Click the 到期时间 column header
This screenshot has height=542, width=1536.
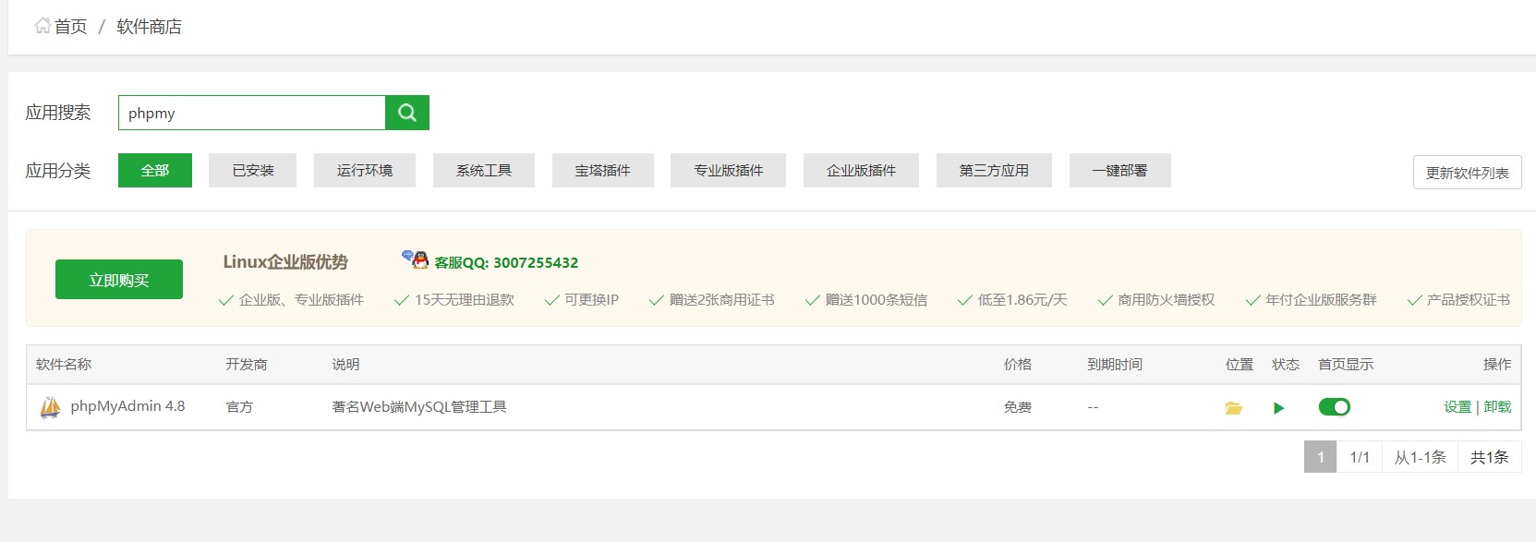point(1115,365)
